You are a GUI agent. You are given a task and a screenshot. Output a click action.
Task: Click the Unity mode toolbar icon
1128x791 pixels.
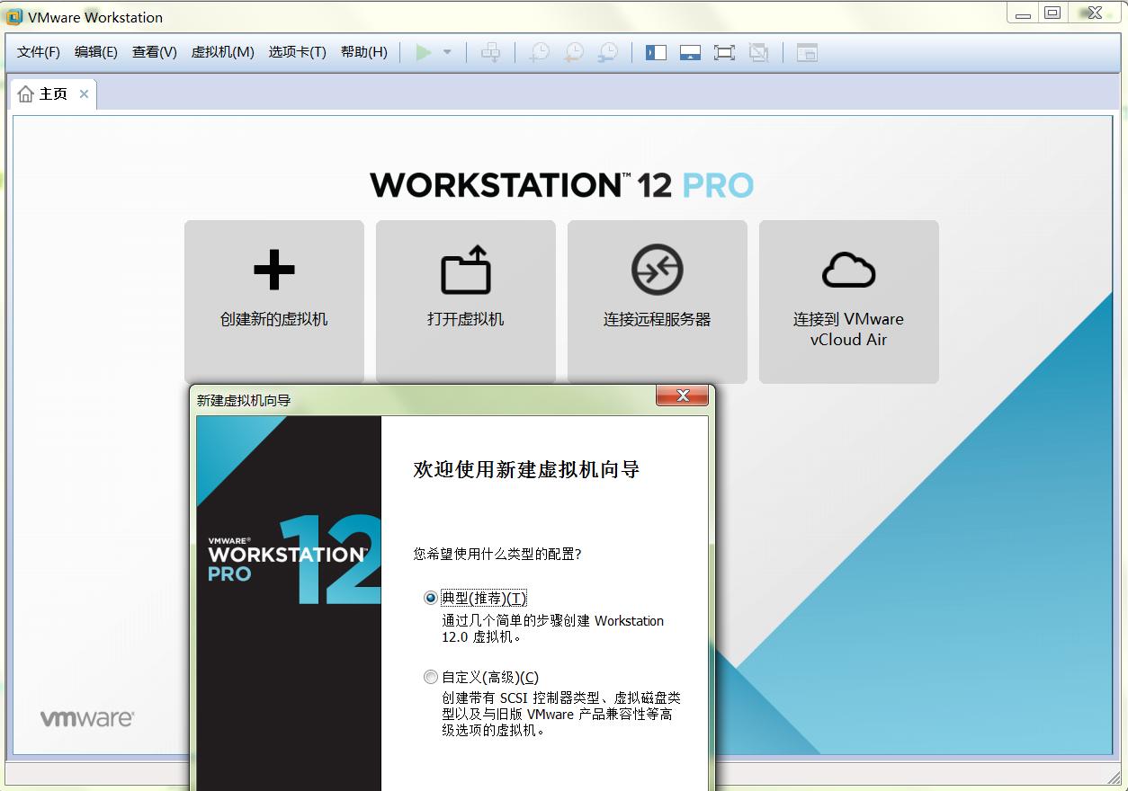coord(758,52)
